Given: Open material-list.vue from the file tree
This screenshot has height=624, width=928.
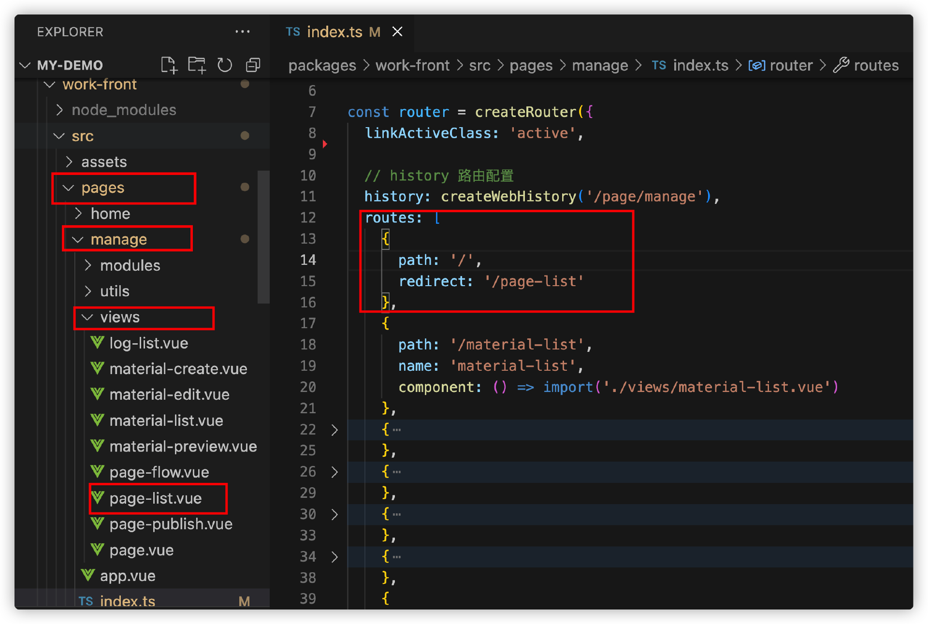Looking at the screenshot, I should [166, 421].
